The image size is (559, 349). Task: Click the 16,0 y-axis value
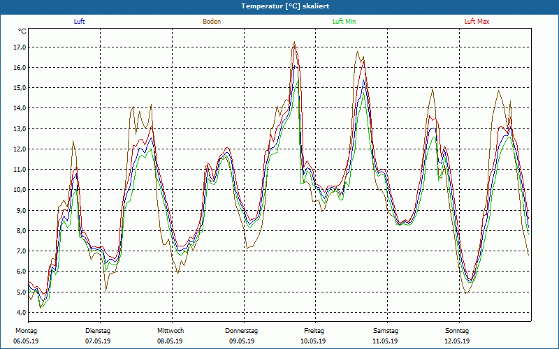click(20, 68)
